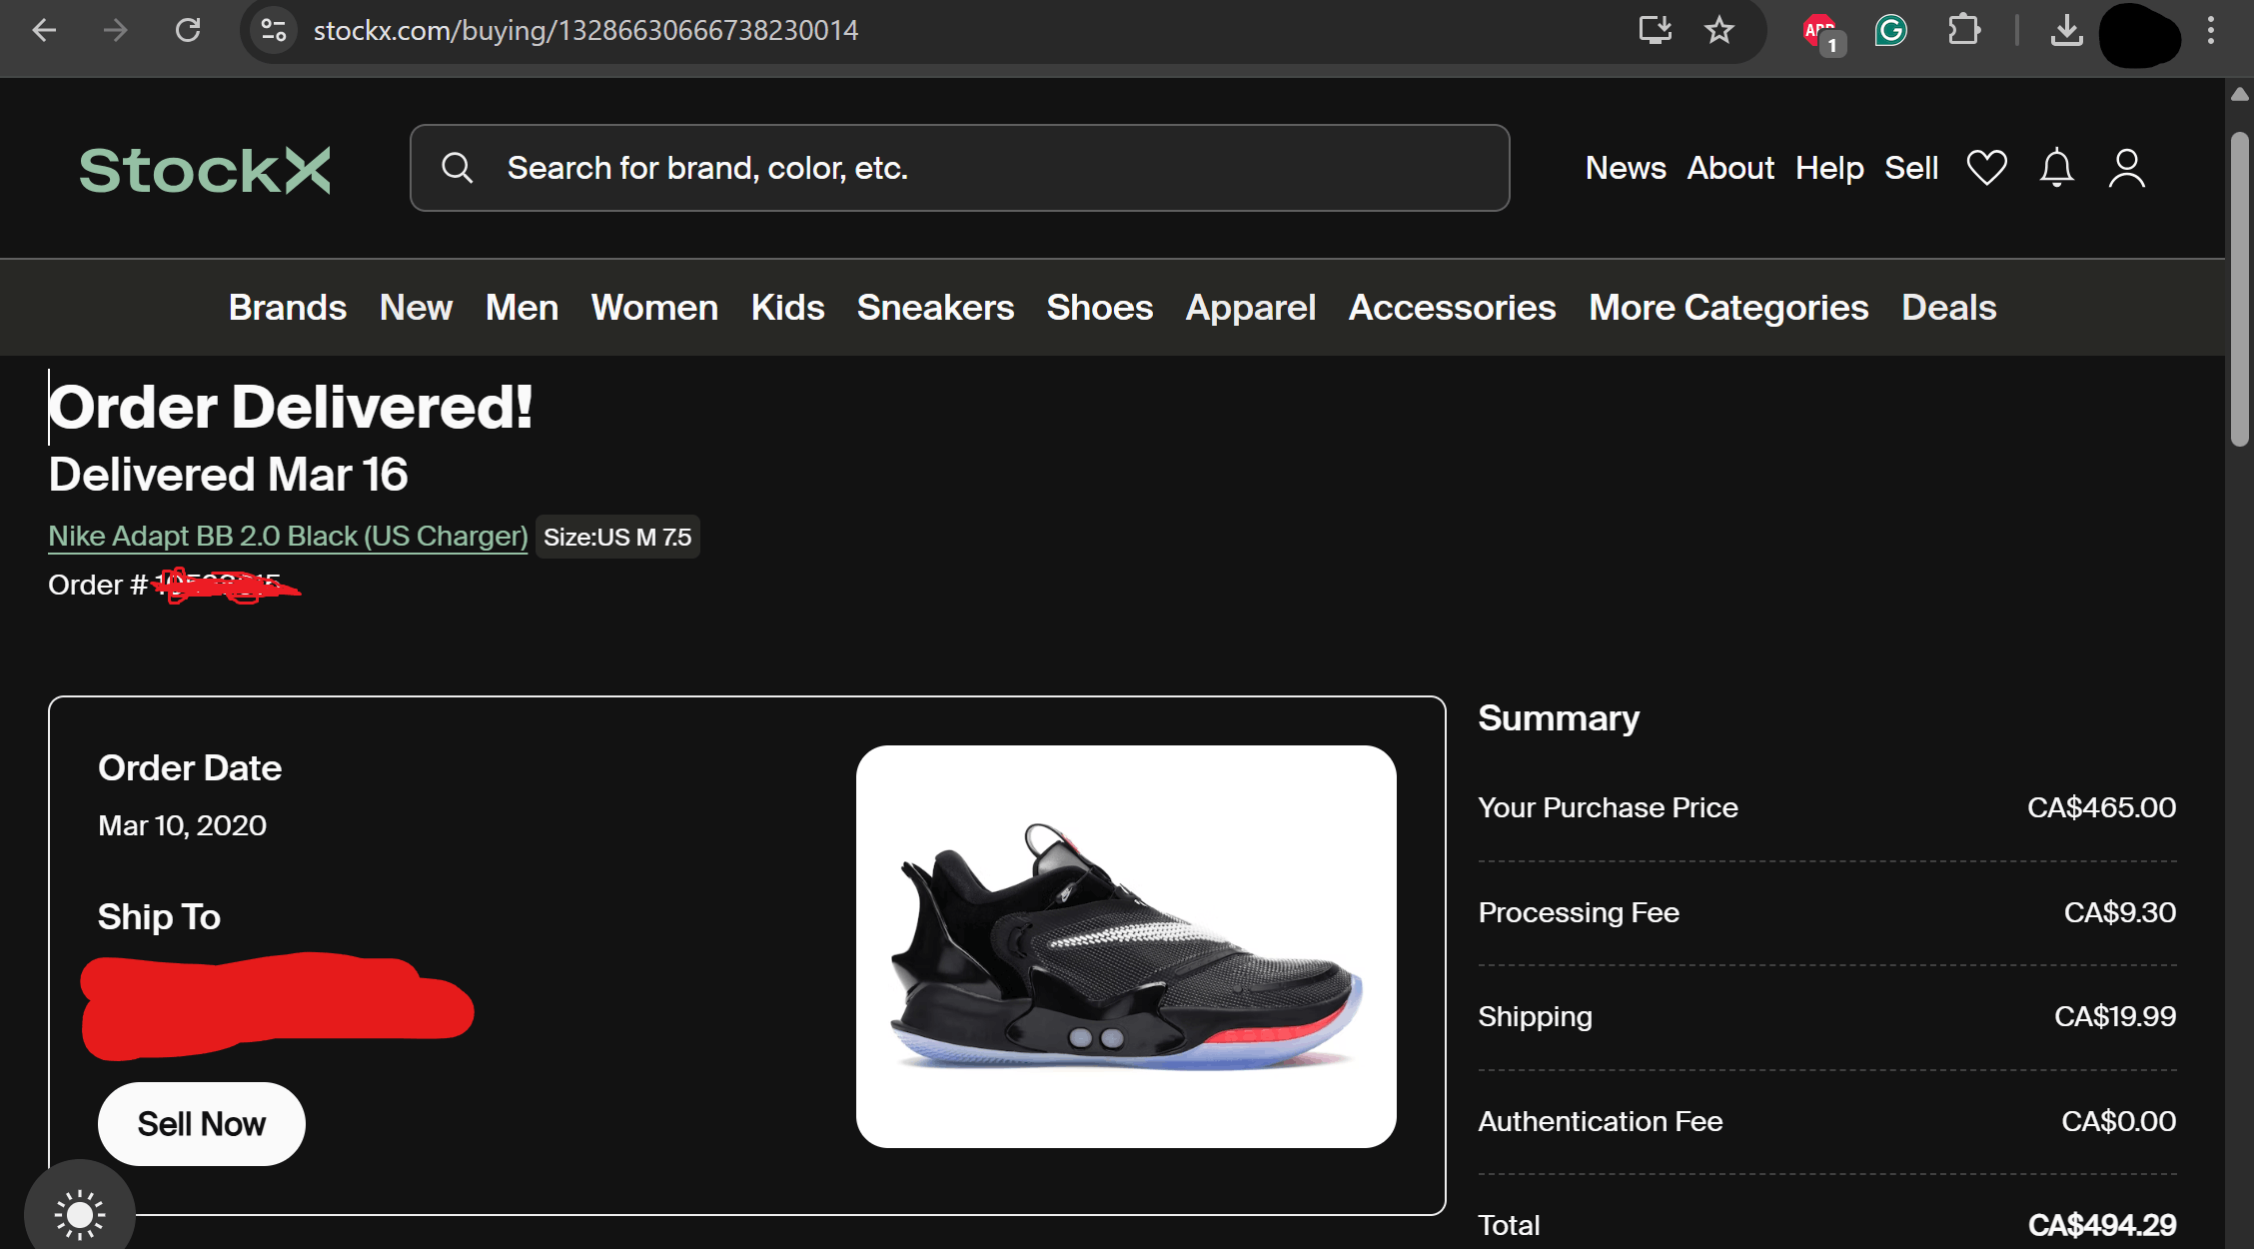Open the About link
2254x1249 pixels.
click(1730, 168)
